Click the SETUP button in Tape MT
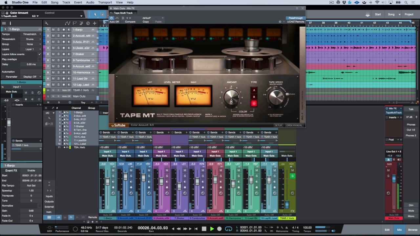This screenshot has height=236, width=420. coord(278,125)
